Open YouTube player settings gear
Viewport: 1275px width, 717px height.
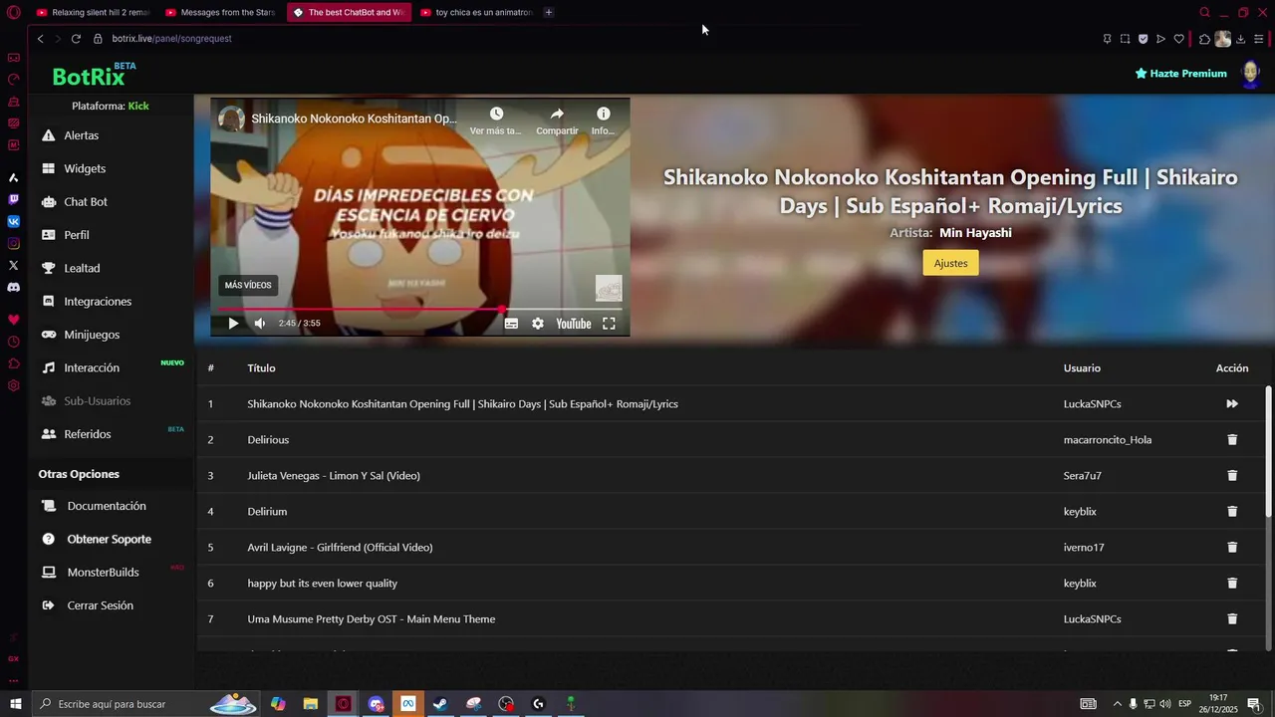[538, 324]
